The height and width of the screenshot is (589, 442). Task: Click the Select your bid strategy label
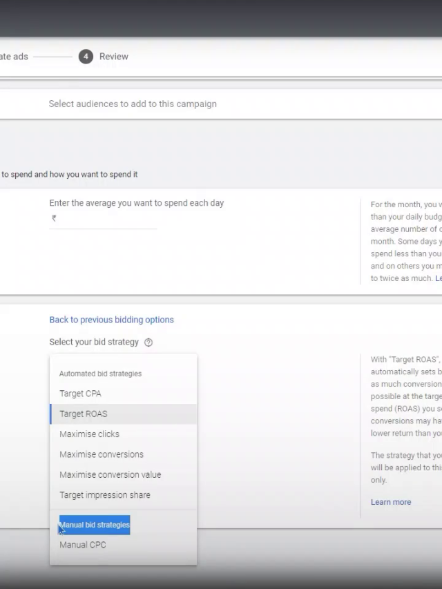coord(94,342)
